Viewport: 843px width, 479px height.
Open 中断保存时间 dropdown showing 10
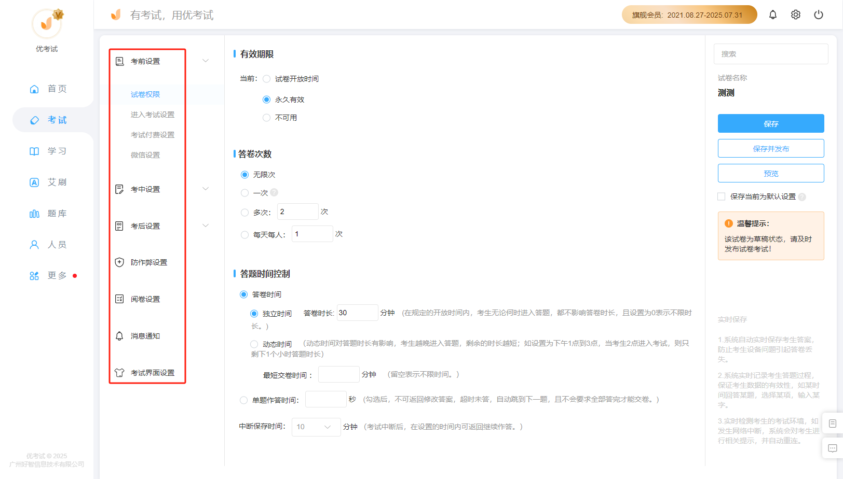tap(316, 427)
